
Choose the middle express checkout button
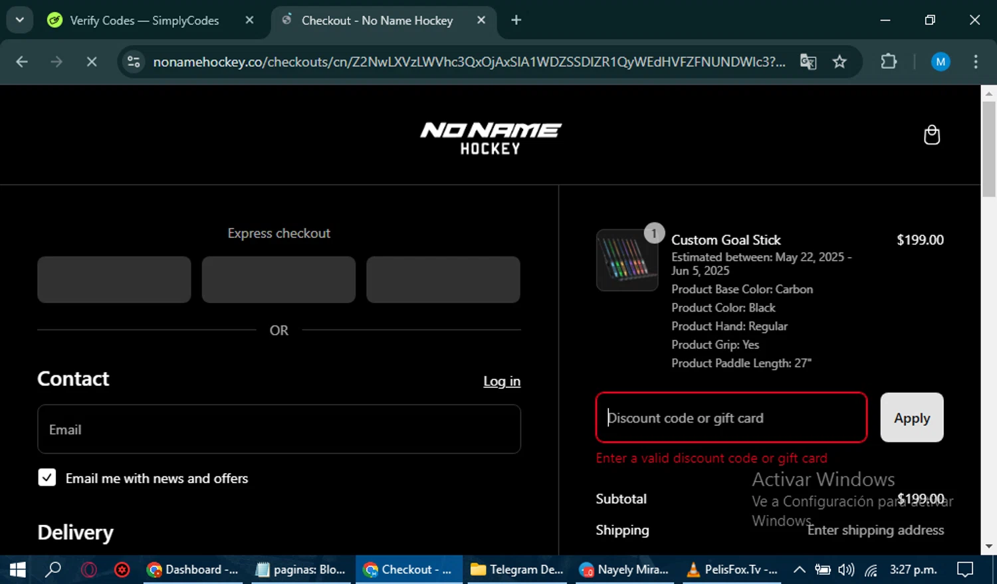278,280
